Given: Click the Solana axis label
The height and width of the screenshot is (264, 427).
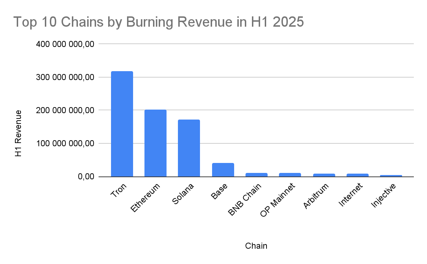Looking at the screenshot, I should coord(183,194).
